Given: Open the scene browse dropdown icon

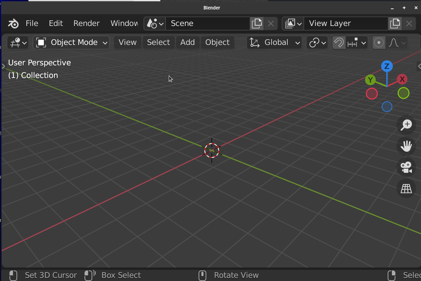Looking at the screenshot, I should [155, 24].
